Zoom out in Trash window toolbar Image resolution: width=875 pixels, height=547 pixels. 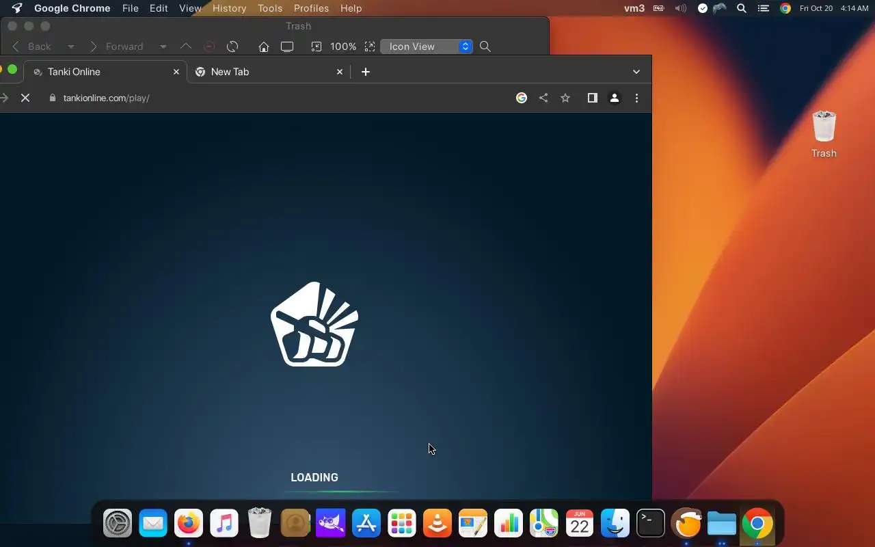(317, 46)
